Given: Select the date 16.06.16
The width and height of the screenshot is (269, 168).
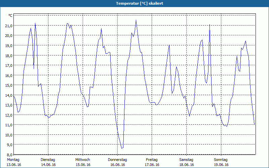Looking at the screenshot, I should click(118, 165).
